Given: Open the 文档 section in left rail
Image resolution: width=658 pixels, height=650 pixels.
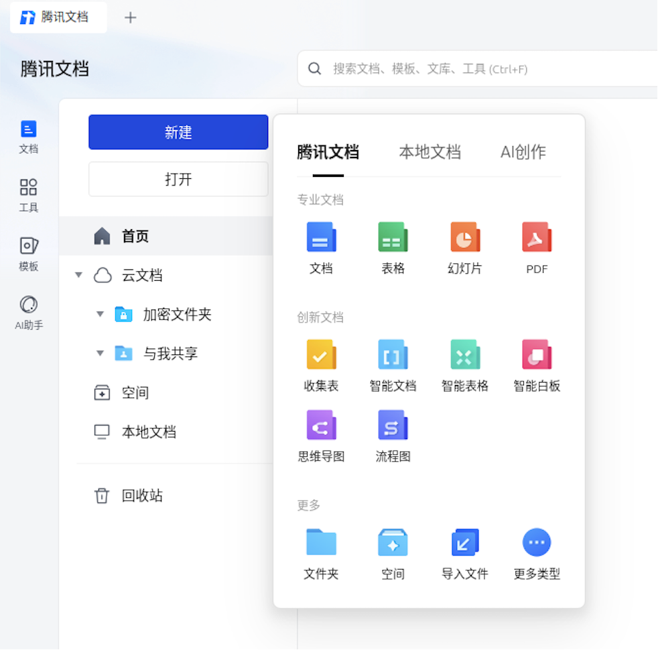Looking at the screenshot, I should click(x=29, y=137).
